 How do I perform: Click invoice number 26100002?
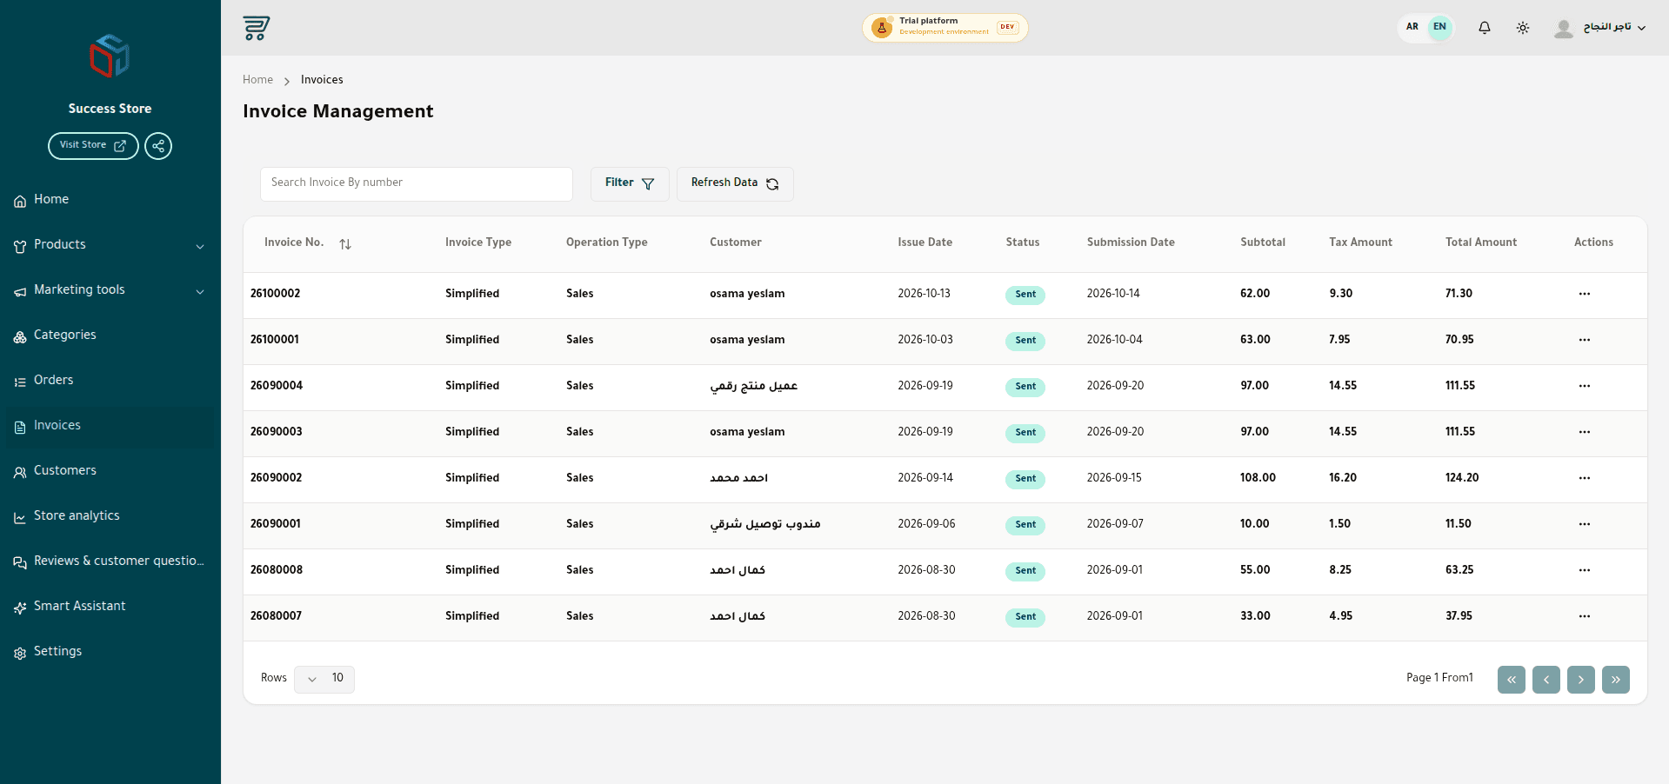pos(275,294)
